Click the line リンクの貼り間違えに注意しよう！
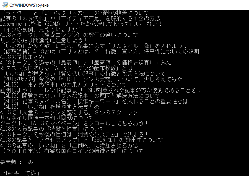 pyautogui.click(x=44, y=40)
